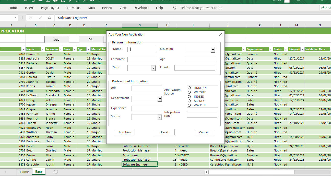Image resolution: width=331 pixels, height=176 pixels.
Task: Click the Insert Function fx icon
Action: pyautogui.click(x=49, y=18)
